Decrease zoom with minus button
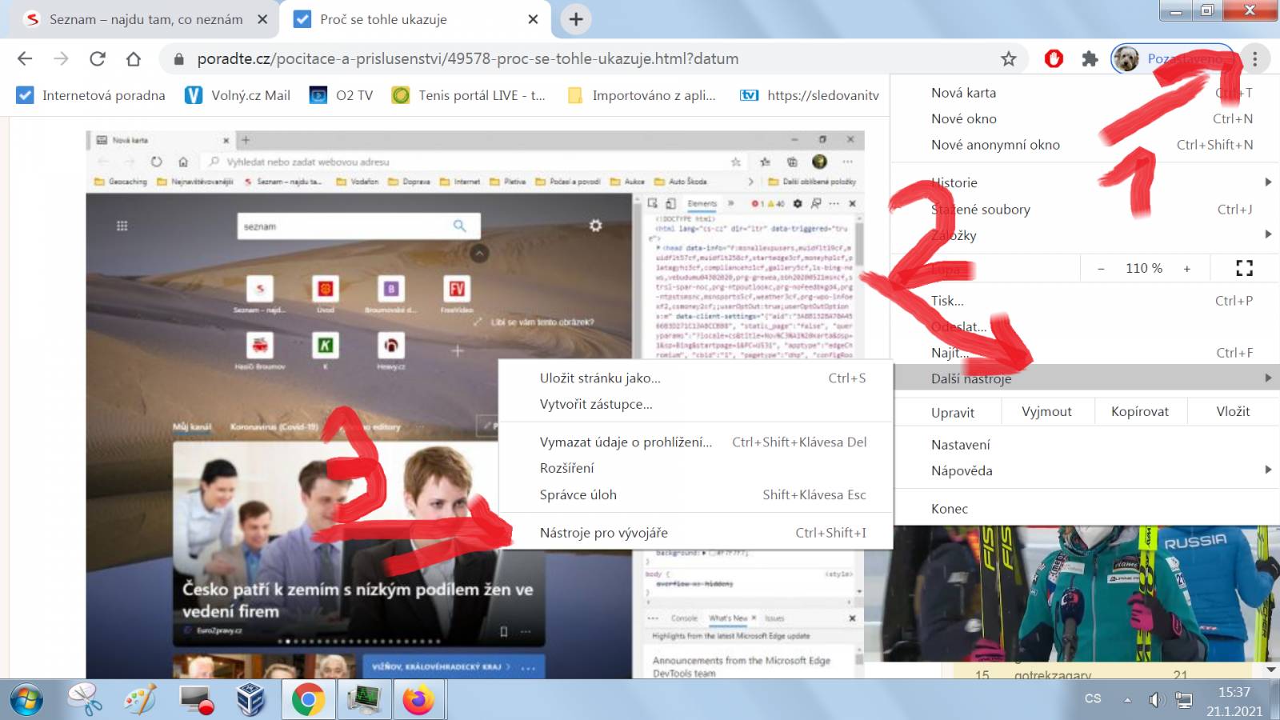This screenshot has width=1280, height=720. click(1101, 269)
